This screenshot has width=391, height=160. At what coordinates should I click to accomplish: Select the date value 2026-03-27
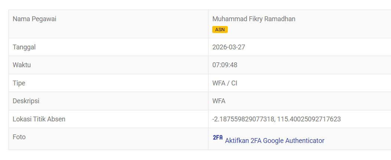tap(229, 47)
